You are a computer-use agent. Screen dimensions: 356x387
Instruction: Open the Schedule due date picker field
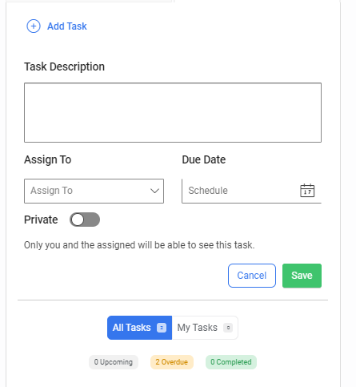pos(251,191)
